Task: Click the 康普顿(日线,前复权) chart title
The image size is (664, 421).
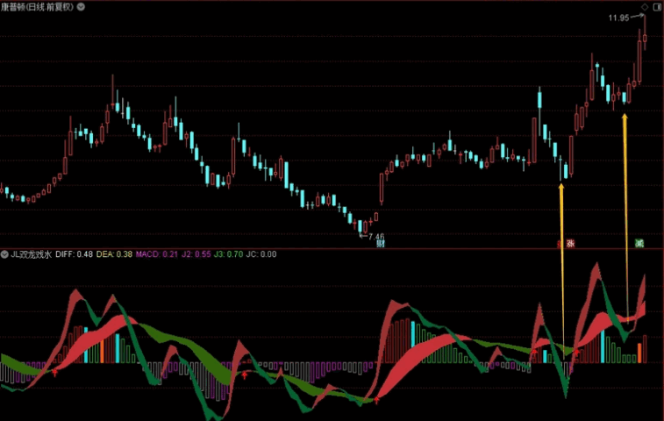Action: click(37, 7)
